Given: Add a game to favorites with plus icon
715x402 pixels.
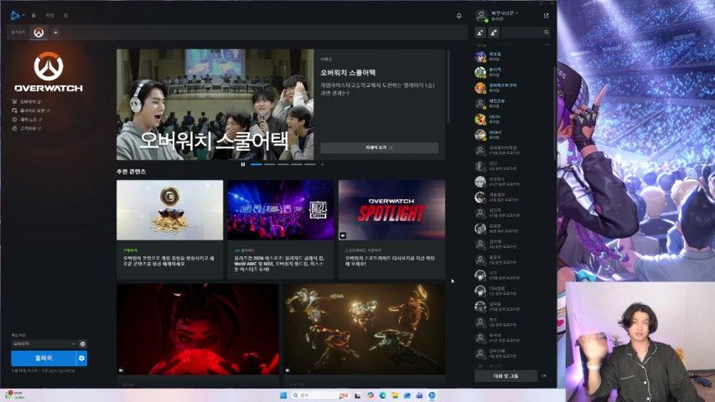Looking at the screenshot, I should click(x=55, y=33).
